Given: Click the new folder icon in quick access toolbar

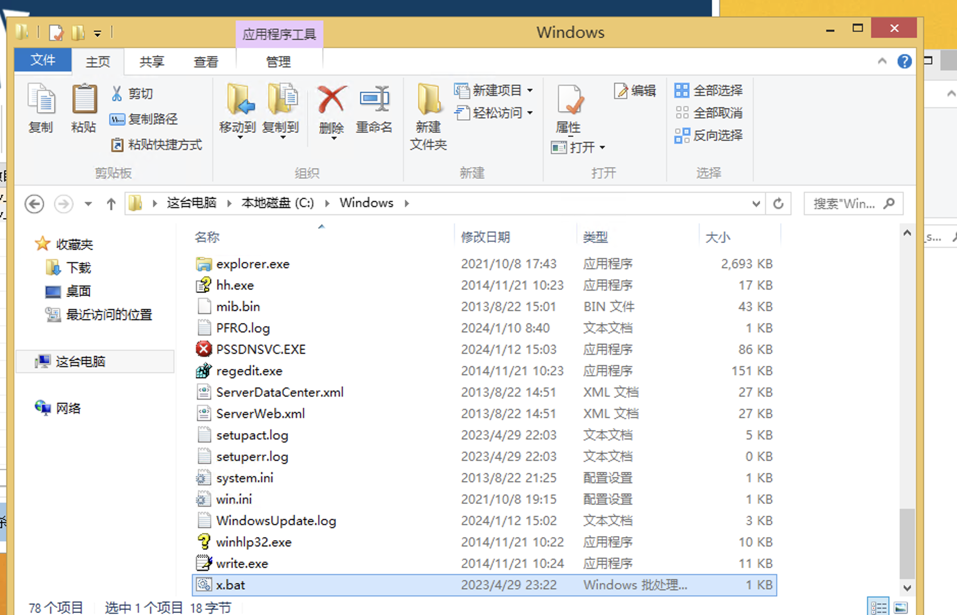Looking at the screenshot, I should tap(78, 33).
